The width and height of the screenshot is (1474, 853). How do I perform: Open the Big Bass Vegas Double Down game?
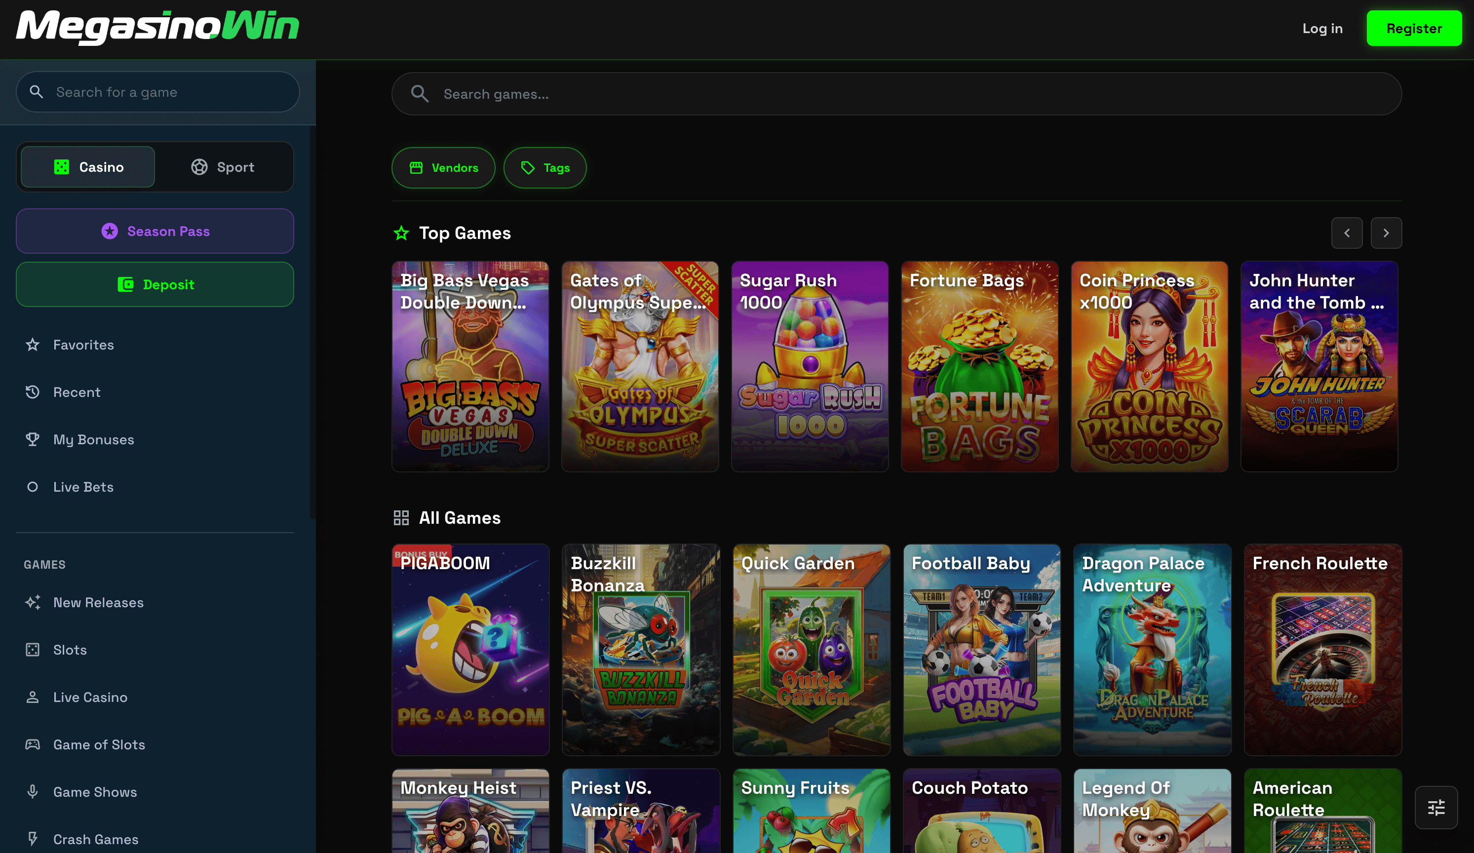470,366
